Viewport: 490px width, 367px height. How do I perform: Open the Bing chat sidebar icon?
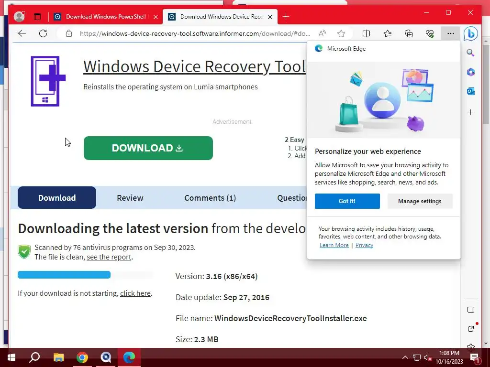click(471, 33)
